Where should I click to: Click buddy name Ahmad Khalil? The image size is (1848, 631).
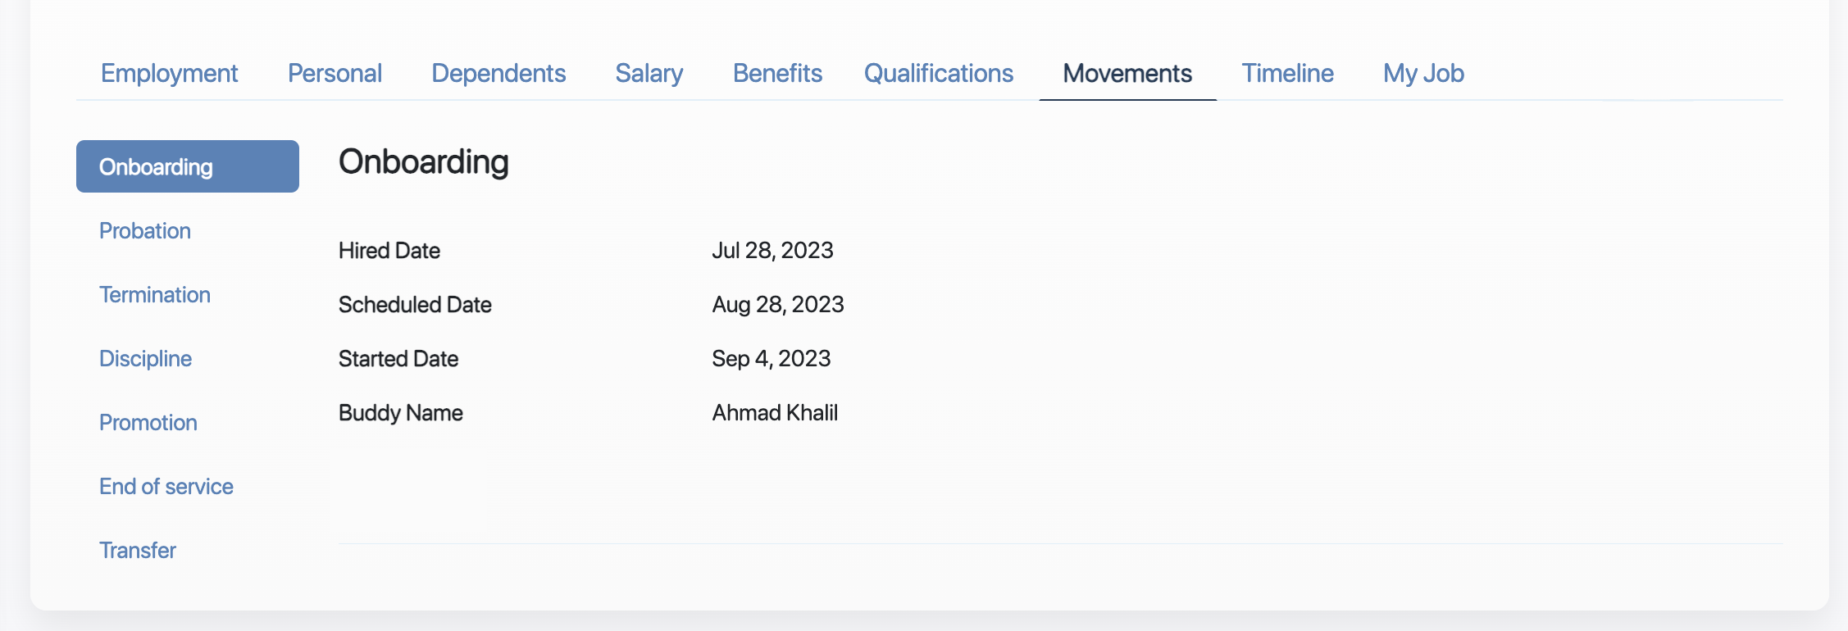775,412
